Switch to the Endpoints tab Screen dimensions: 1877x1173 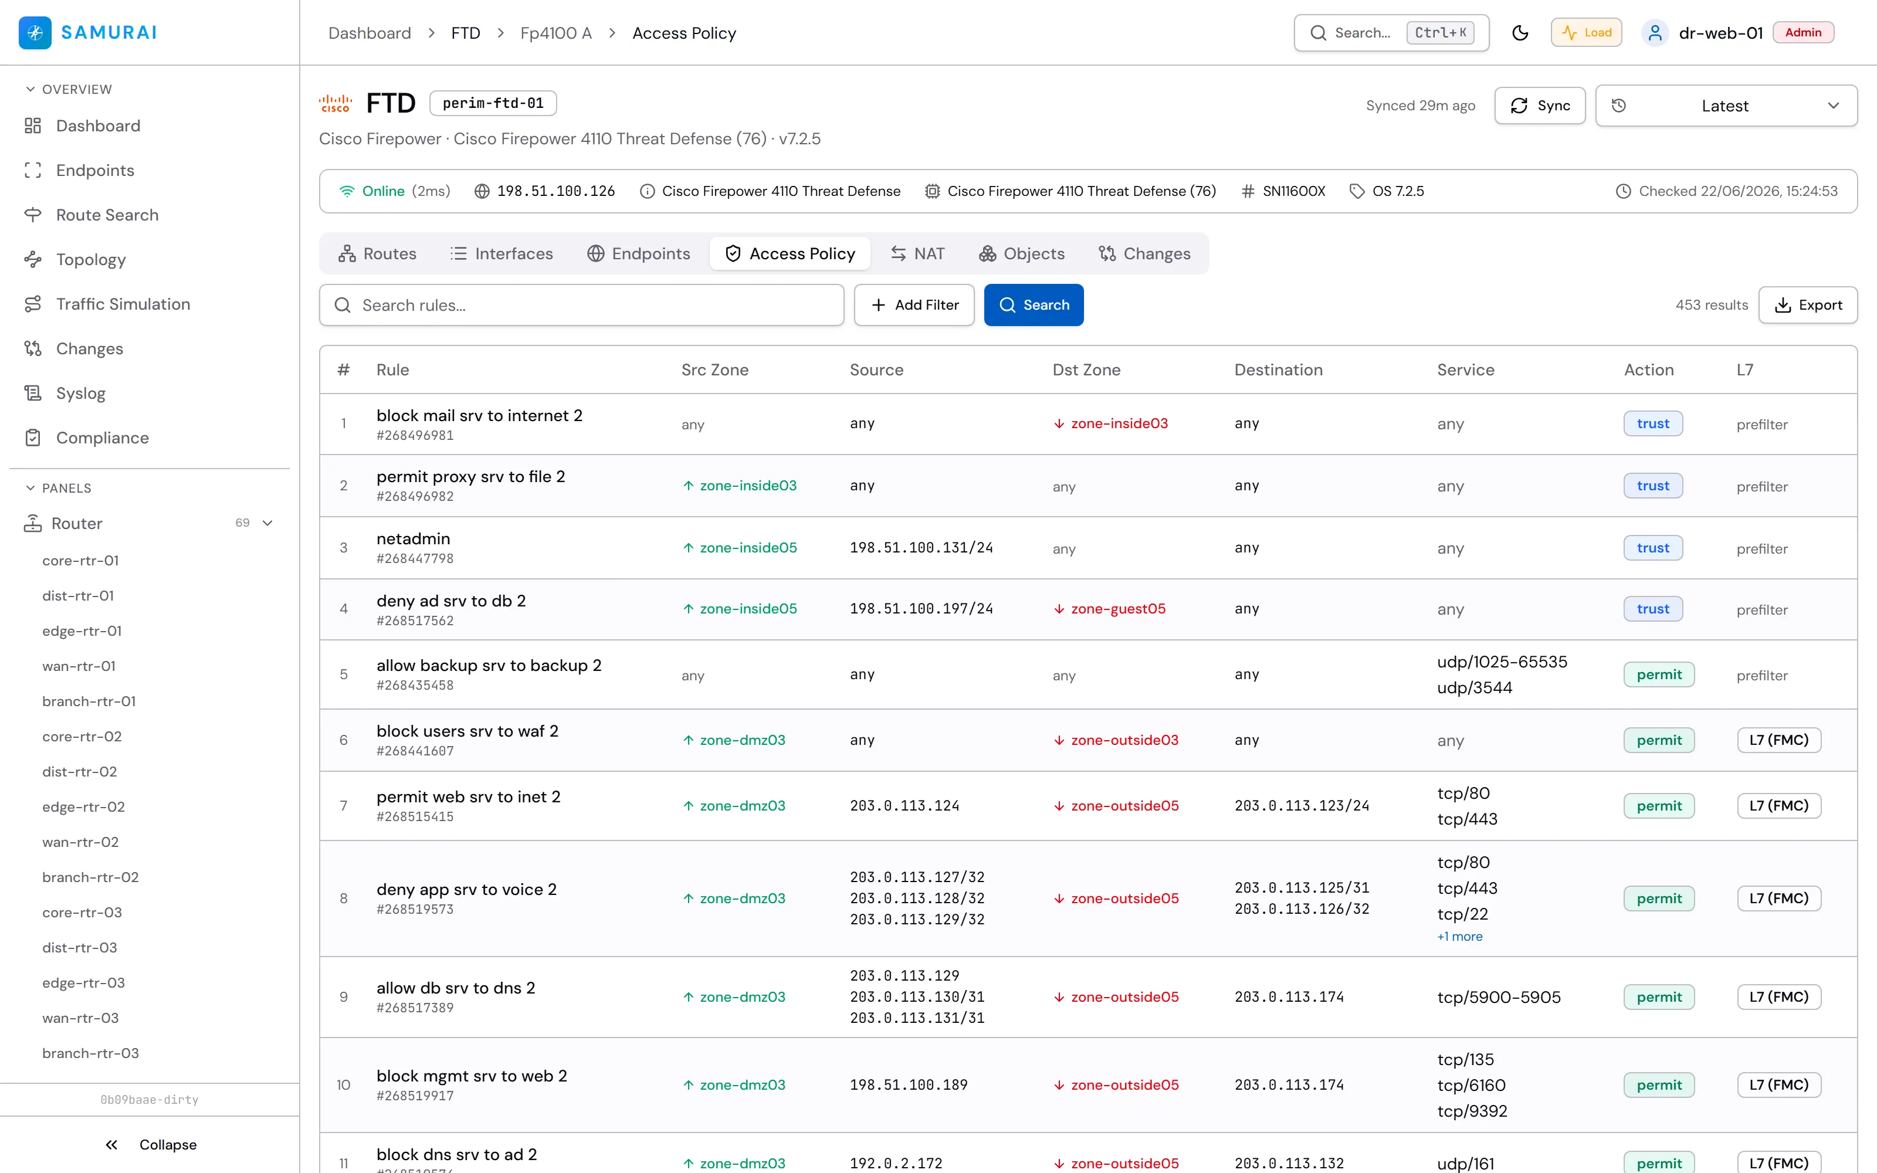pos(638,254)
